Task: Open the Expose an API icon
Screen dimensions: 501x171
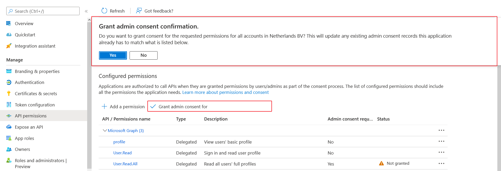Action: coord(9,127)
